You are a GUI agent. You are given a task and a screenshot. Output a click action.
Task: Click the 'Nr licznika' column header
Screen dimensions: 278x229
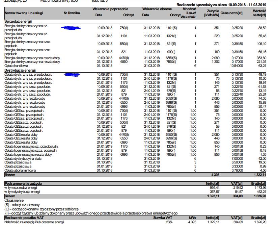point(72,13)
